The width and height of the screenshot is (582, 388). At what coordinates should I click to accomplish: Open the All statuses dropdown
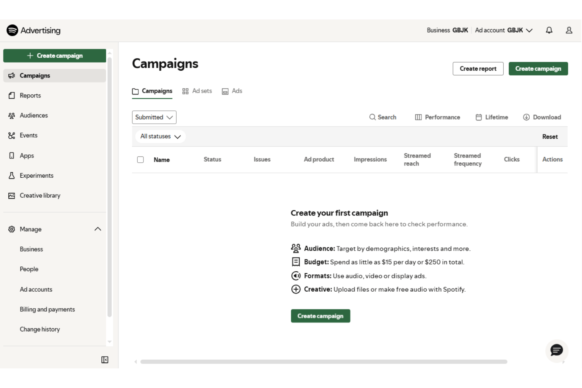pos(160,136)
